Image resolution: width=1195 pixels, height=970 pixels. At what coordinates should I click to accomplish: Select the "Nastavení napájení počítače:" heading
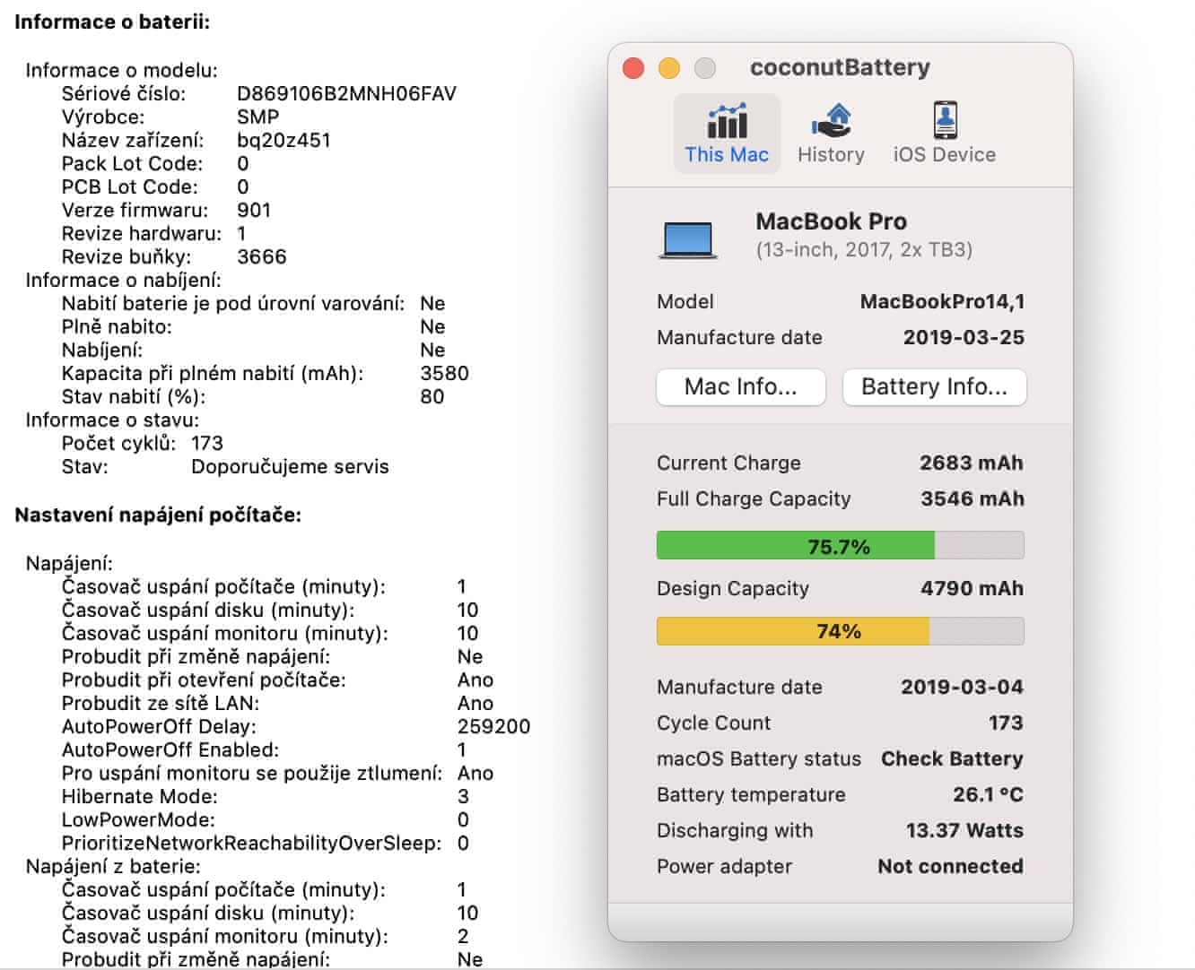click(x=158, y=515)
